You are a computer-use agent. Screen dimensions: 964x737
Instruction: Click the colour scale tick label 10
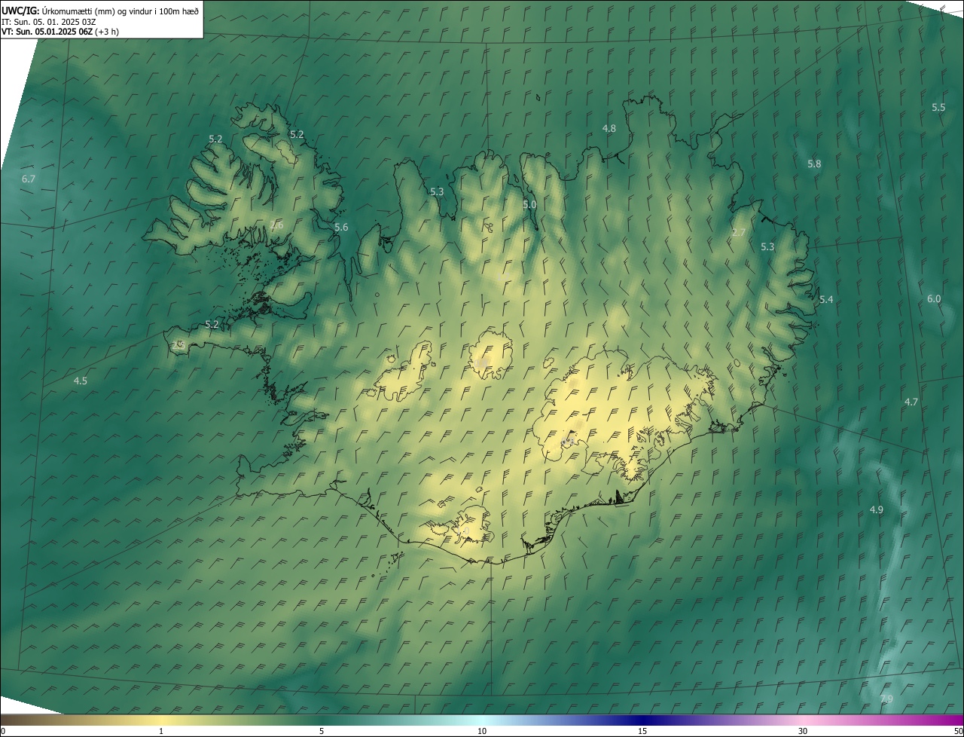pos(482,731)
